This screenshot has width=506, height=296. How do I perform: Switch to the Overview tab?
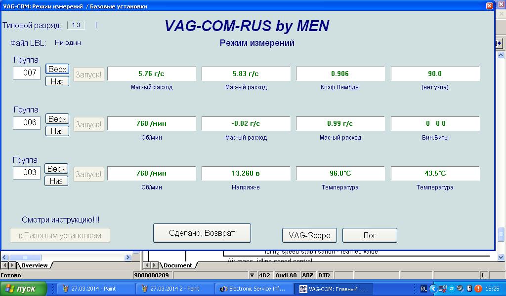click(35, 265)
